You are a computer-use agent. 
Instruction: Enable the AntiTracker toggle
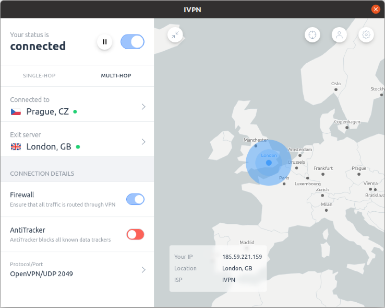coord(135,234)
